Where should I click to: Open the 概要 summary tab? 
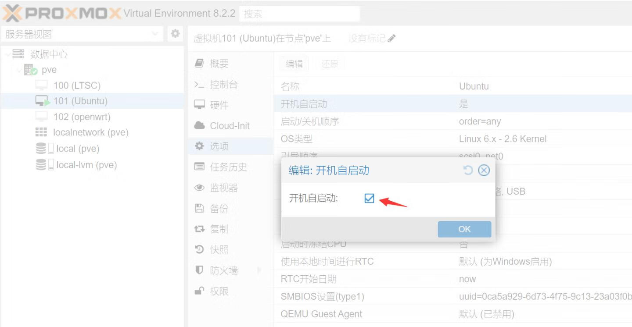tap(219, 64)
